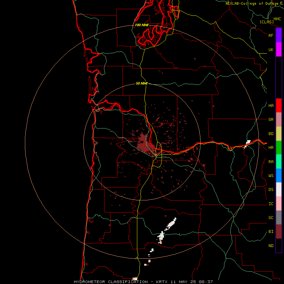
Task: Click the yellow BD legend swatch
Action: 279,134
